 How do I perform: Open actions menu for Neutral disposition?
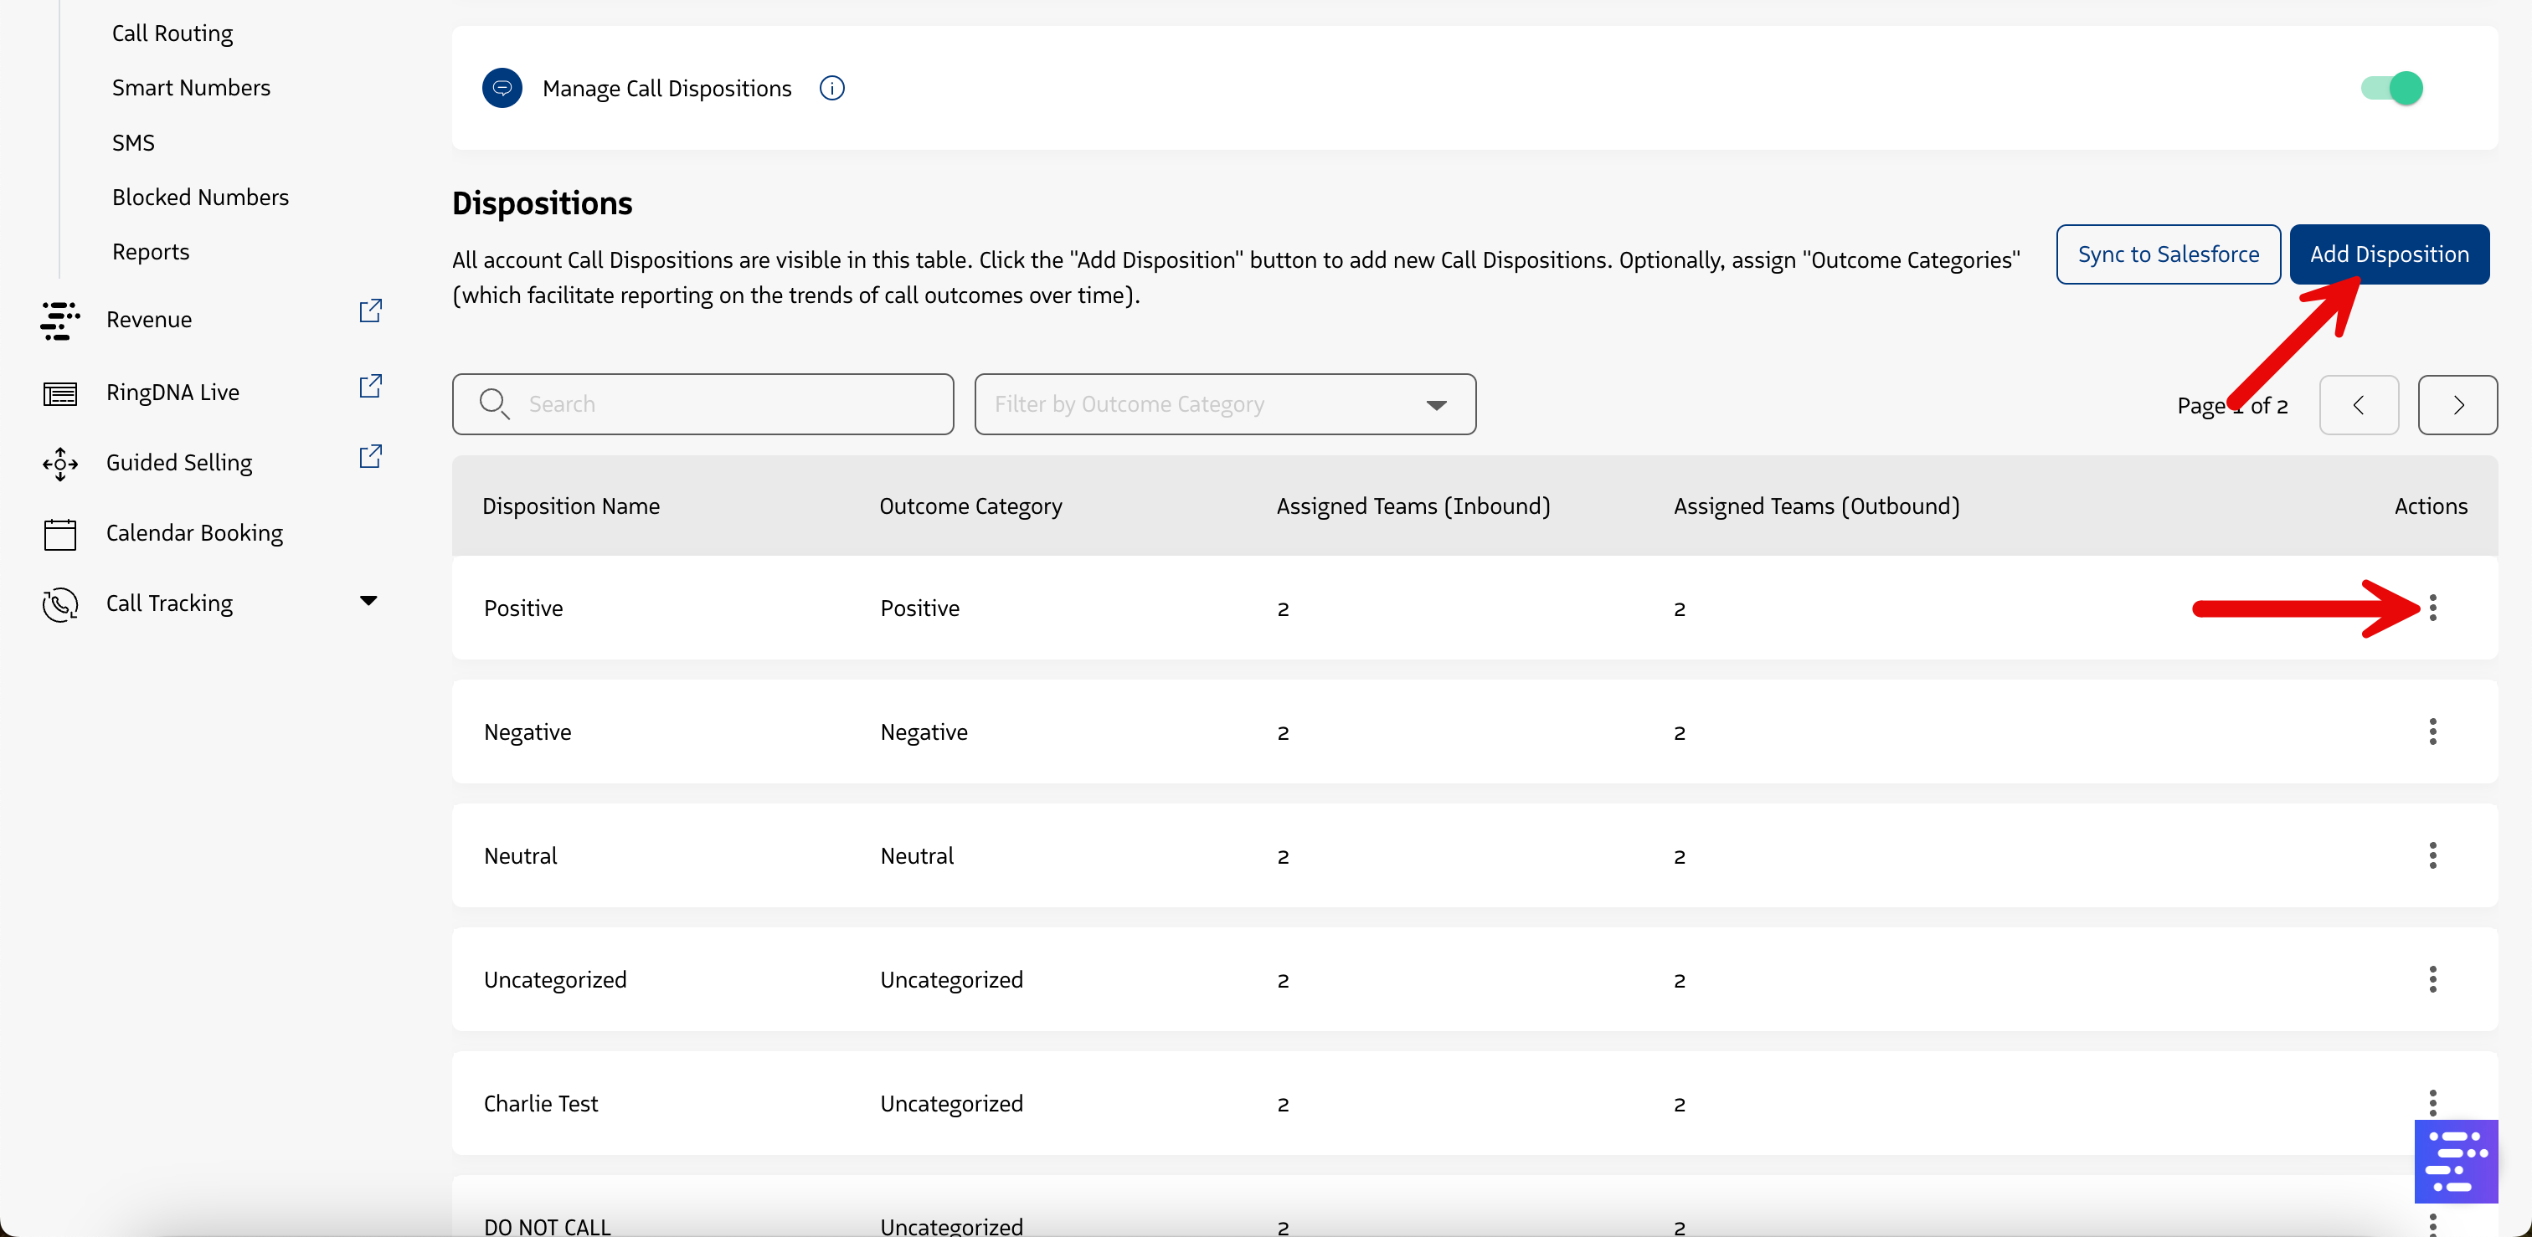coord(2432,856)
